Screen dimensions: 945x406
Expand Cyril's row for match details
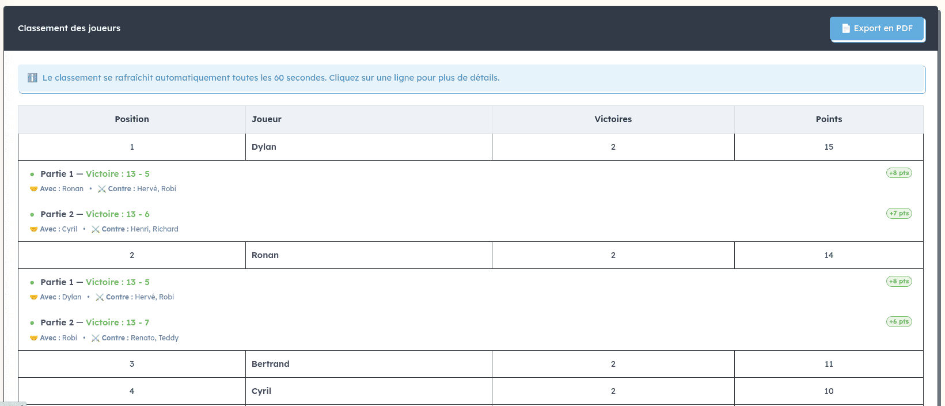tap(369, 391)
